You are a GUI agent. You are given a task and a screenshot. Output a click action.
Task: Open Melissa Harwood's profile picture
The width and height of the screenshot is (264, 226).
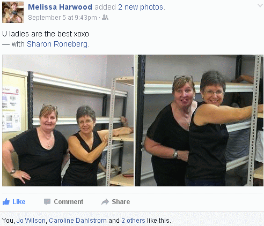13,12
